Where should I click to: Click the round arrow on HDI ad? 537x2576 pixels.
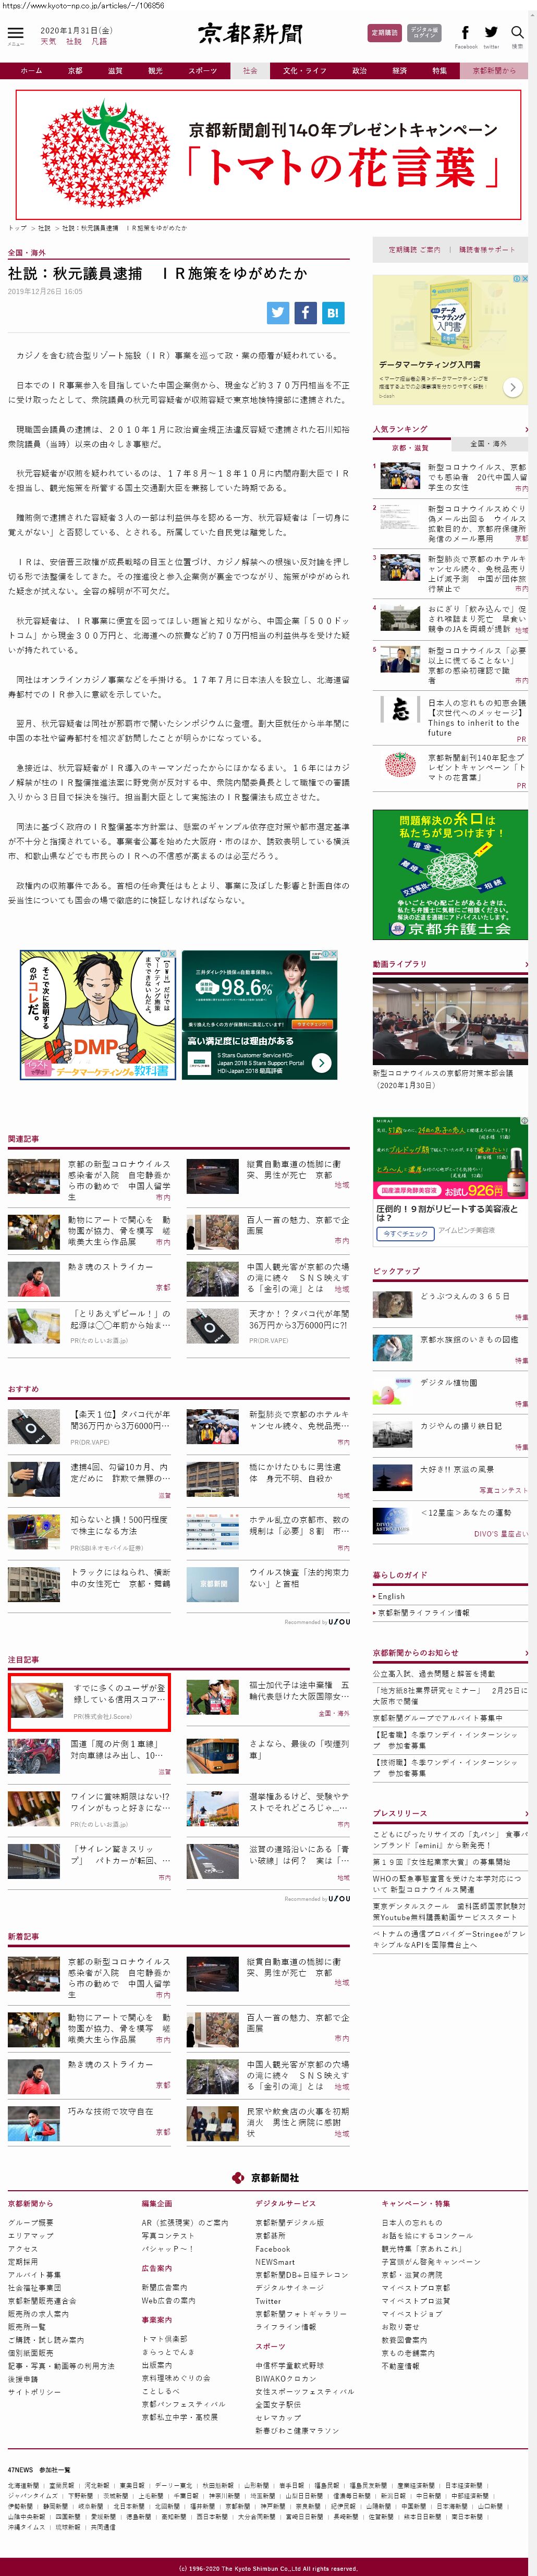point(322,1063)
